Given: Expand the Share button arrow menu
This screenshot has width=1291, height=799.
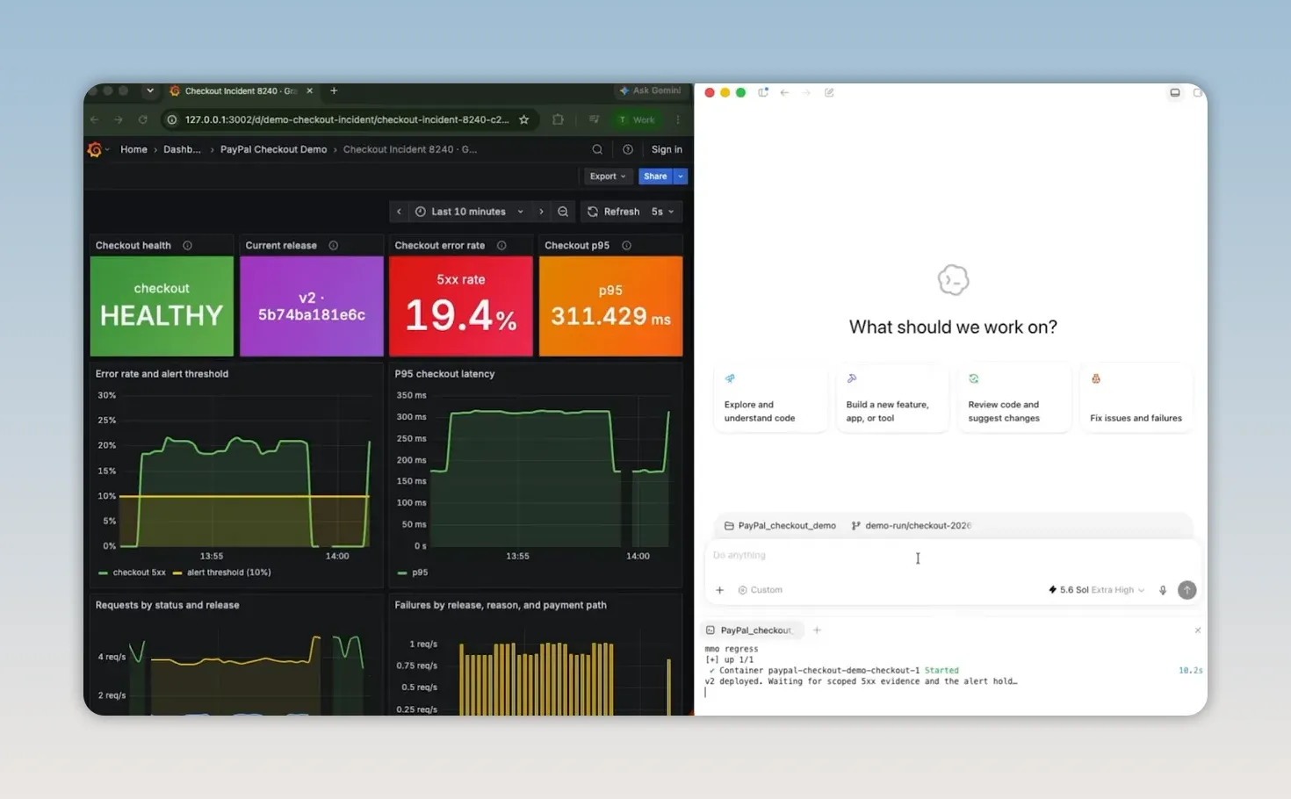Looking at the screenshot, I should (x=680, y=176).
